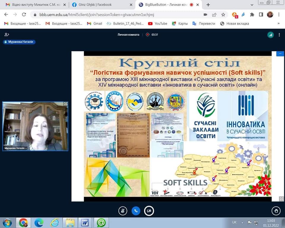Make the presentation fullscreen
The image size is (285, 228).
[x=281, y=199]
